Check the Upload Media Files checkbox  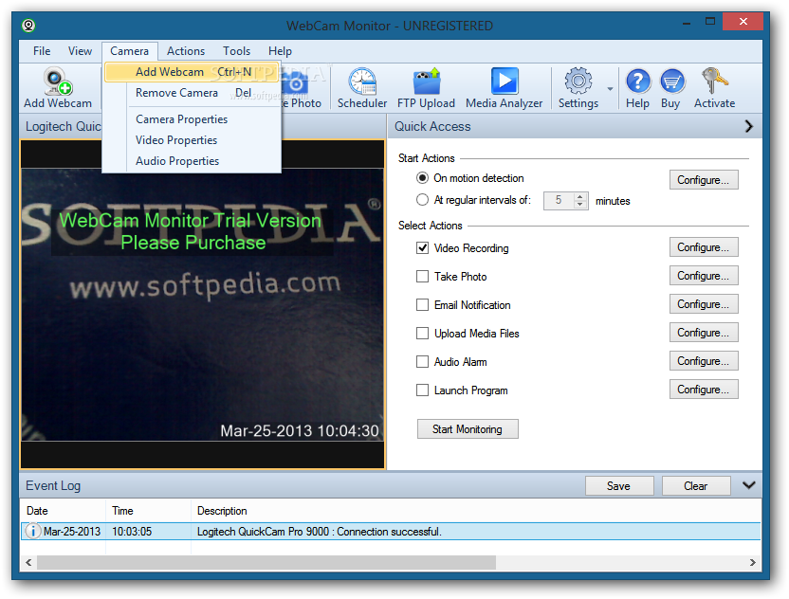(x=422, y=334)
